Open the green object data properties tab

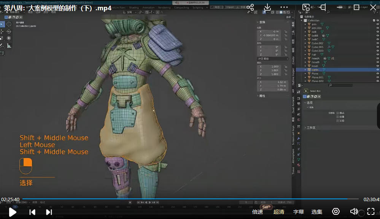pos(299,159)
